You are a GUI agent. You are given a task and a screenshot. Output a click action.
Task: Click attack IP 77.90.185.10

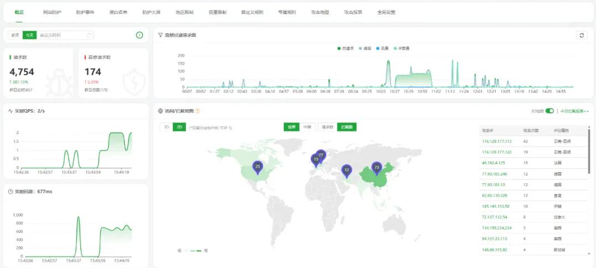(x=495, y=185)
